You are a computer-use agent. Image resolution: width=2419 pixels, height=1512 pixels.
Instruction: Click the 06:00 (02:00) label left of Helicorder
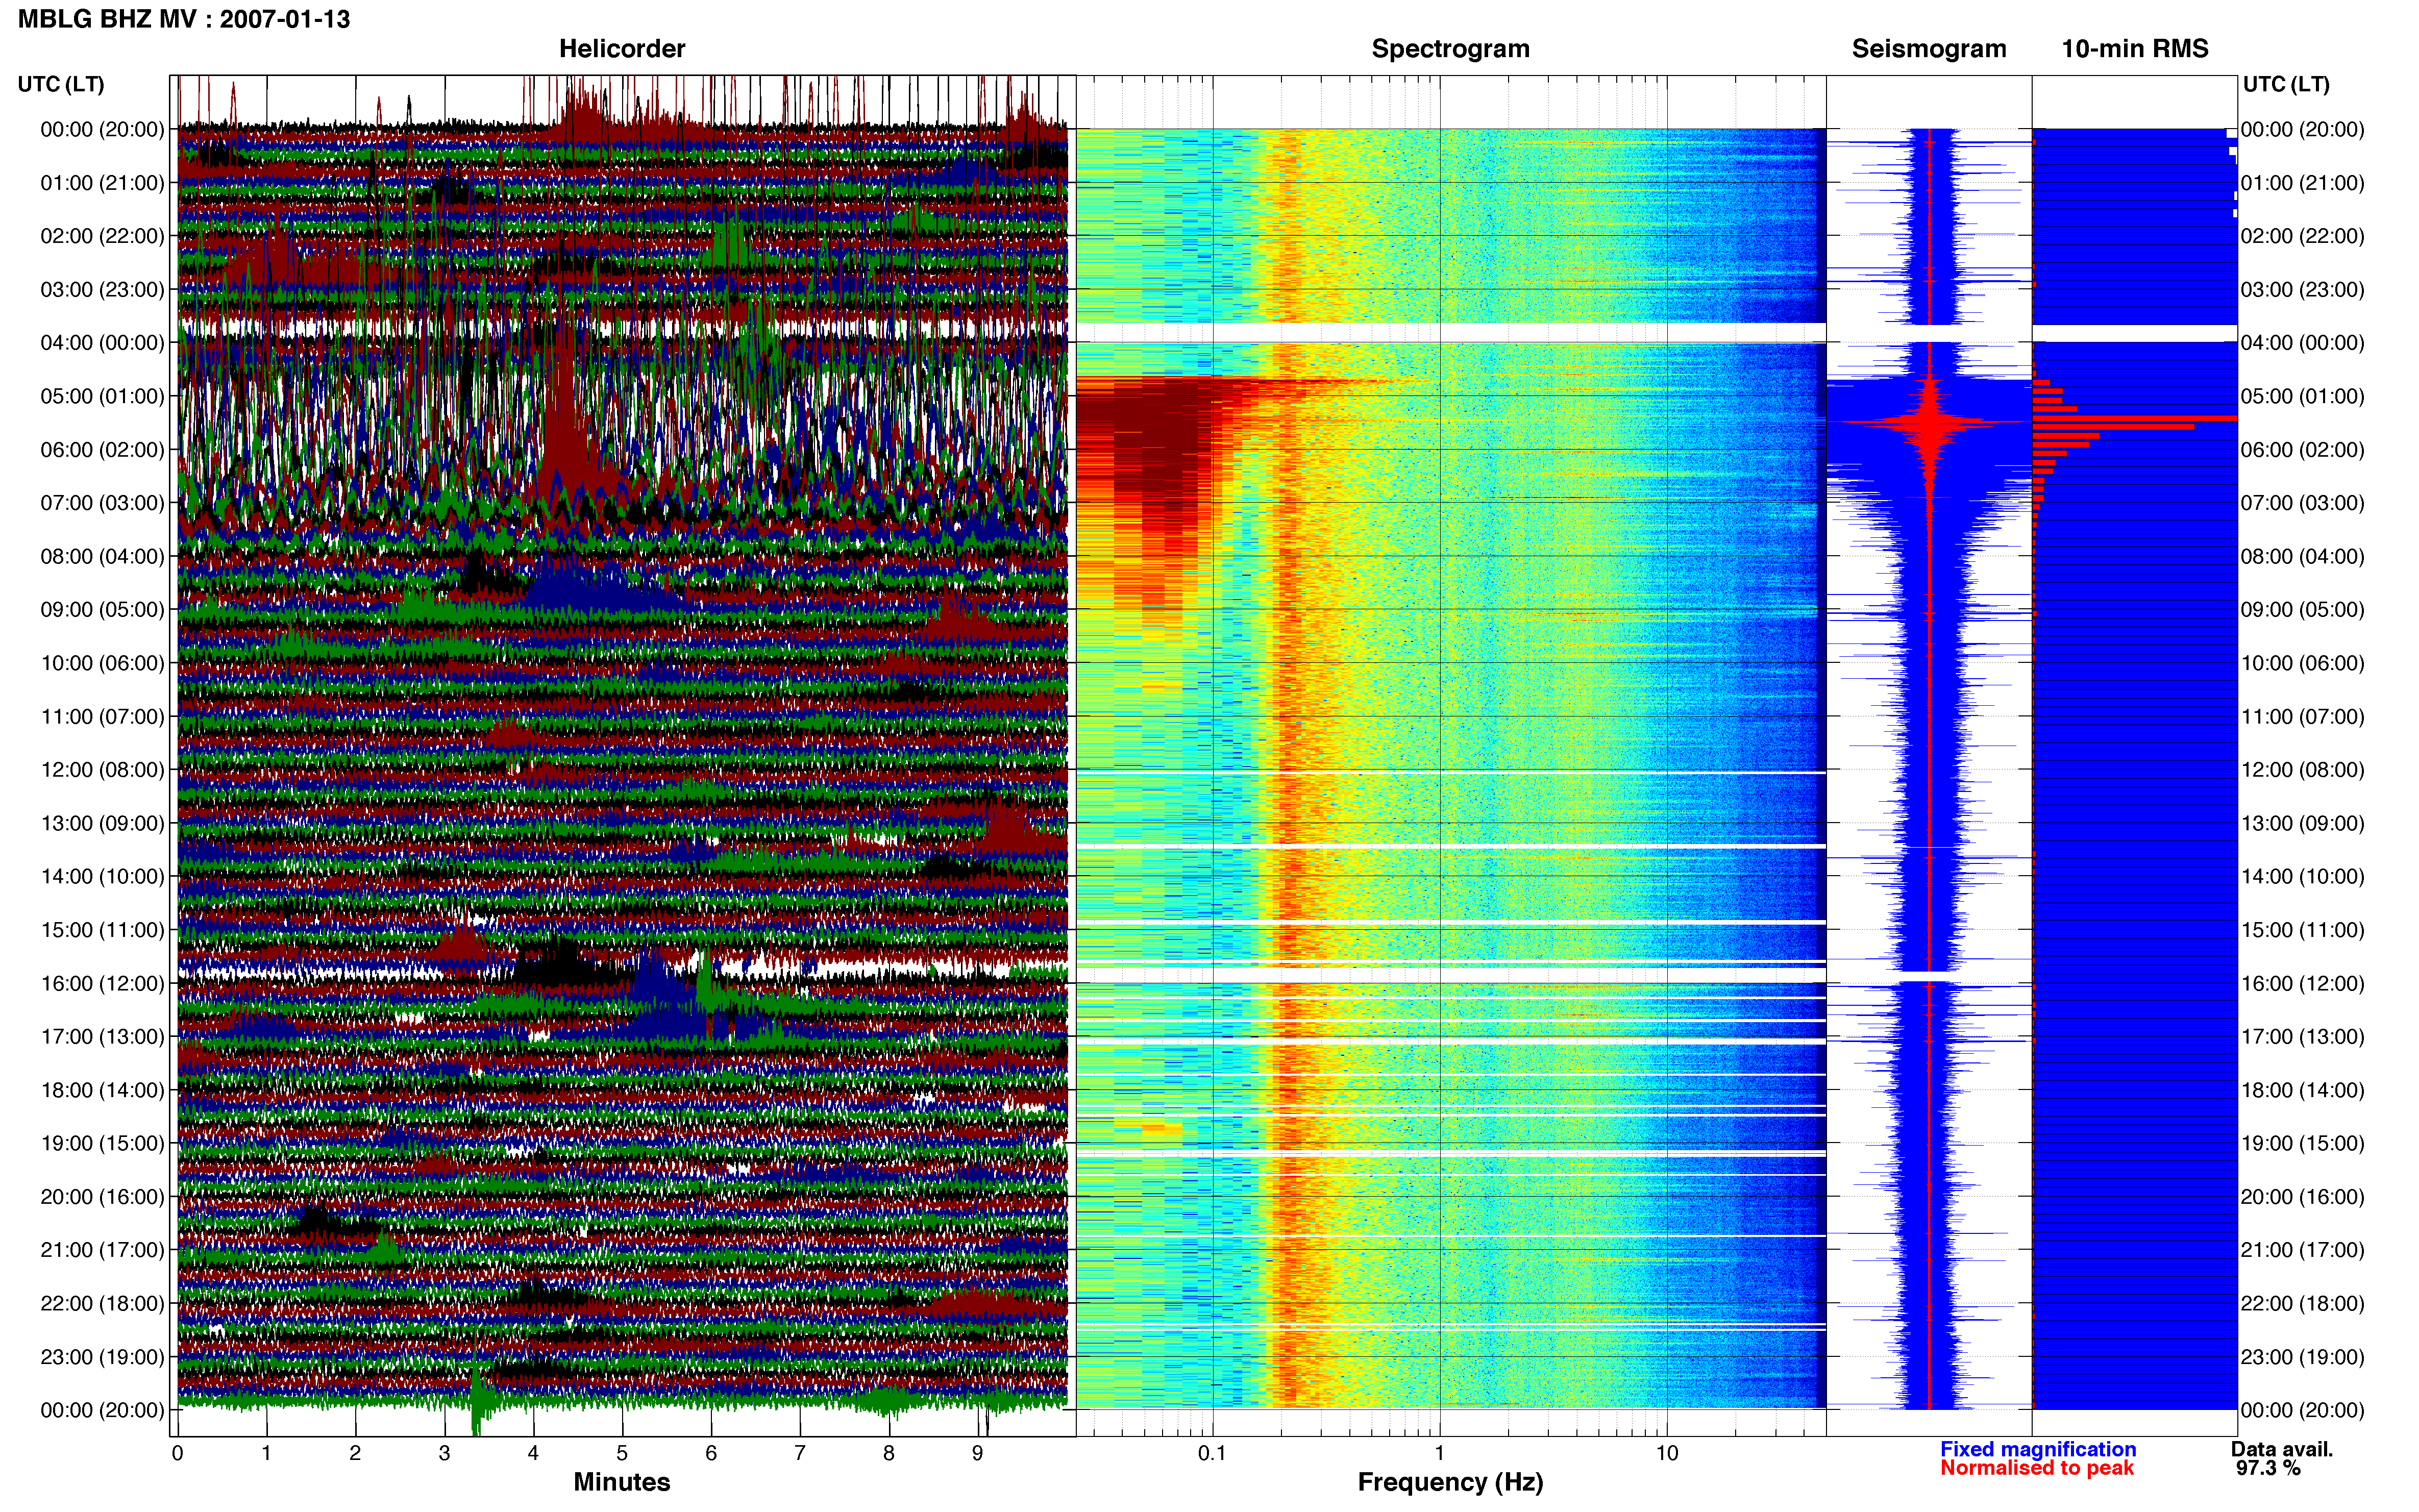(x=102, y=450)
